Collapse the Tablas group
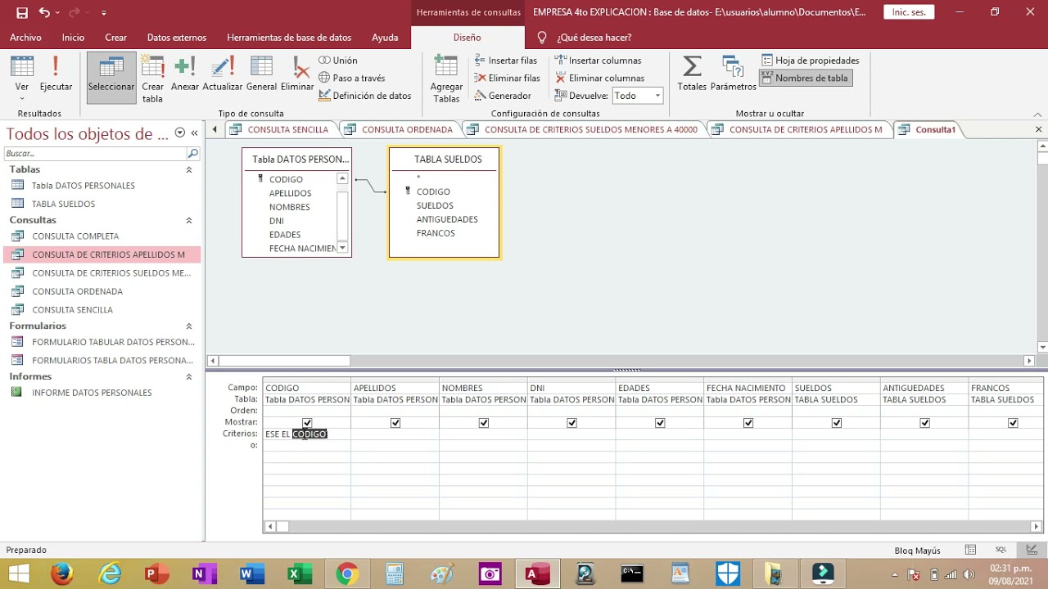This screenshot has height=589, width=1048. [x=189, y=169]
